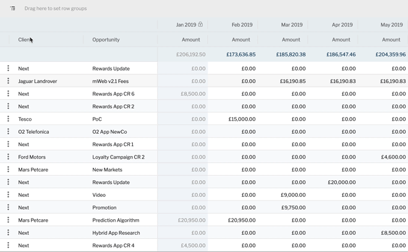The height and width of the screenshot is (252, 408).
Task: Open the kebab menu for Ford Motors row
Action: [x=8, y=157]
